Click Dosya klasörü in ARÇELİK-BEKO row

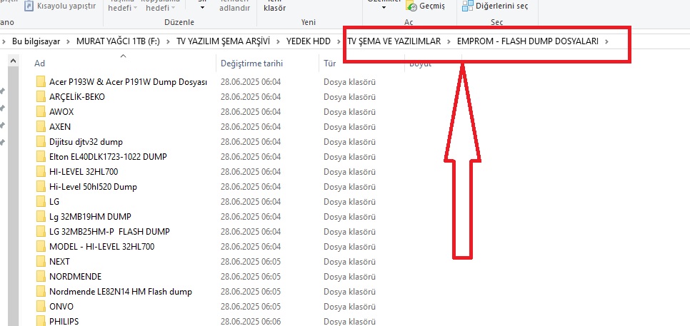(349, 97)
